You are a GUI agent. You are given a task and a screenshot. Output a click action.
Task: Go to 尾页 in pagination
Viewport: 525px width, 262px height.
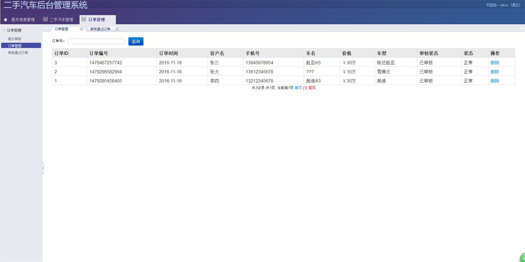312,88
